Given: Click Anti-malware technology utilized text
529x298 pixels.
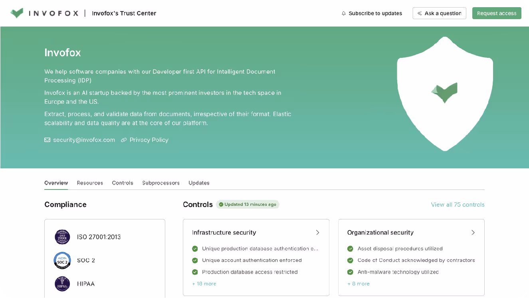Looking at the screenshot, I should [398, 272].
